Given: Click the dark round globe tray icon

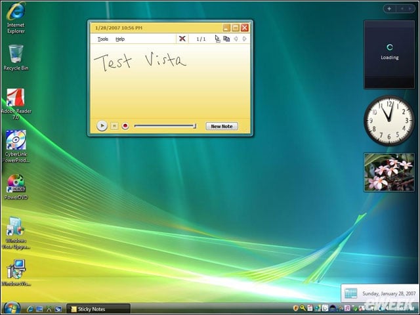Looking at the screenshot, I should (x=333, y=308).
